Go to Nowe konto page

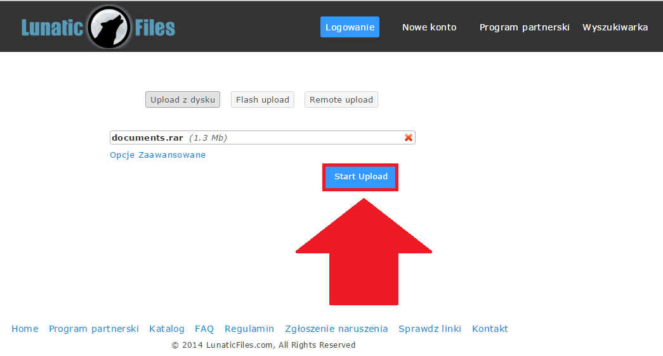click(x=429, y=27)
